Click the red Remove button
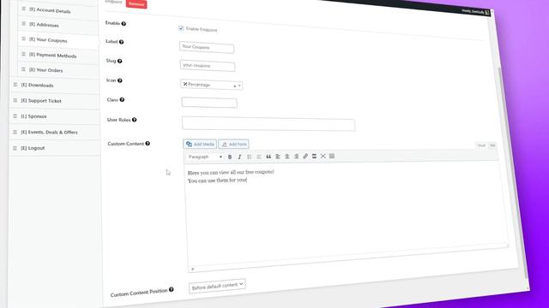Viewport: 549px width, 308px height. (136, 3)
